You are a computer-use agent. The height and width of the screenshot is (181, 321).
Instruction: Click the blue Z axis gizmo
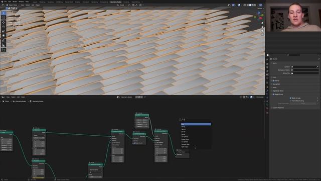pos(259,13)
